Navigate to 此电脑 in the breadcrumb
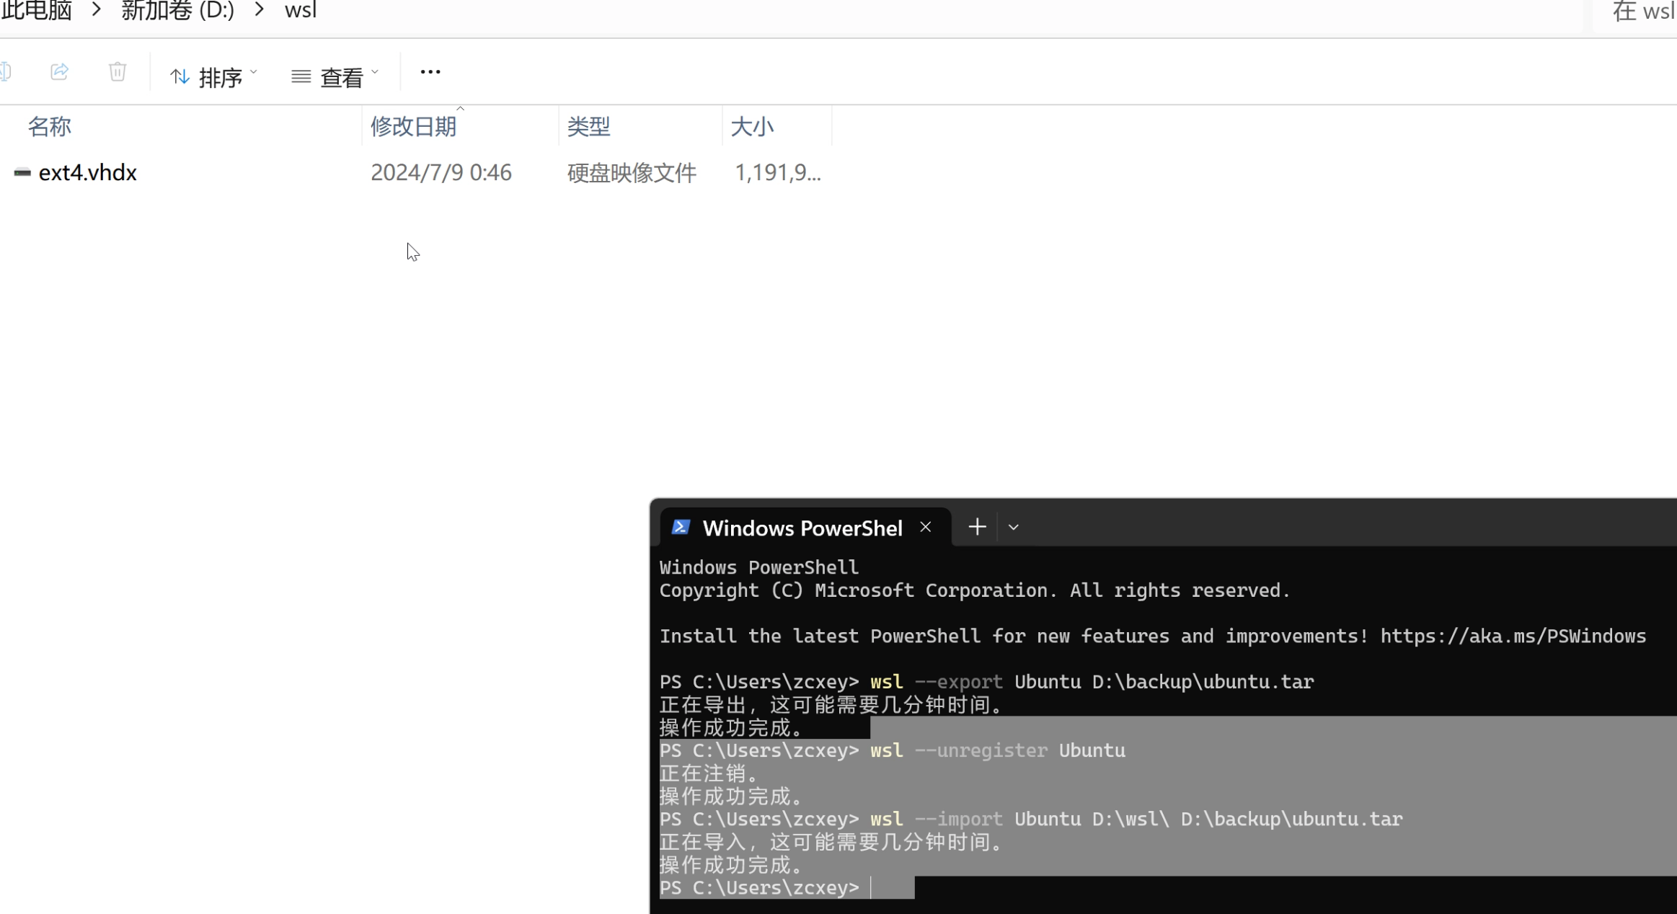Image resolution: width=1677 pixels, height=914 pixels. tap(36, 10)
